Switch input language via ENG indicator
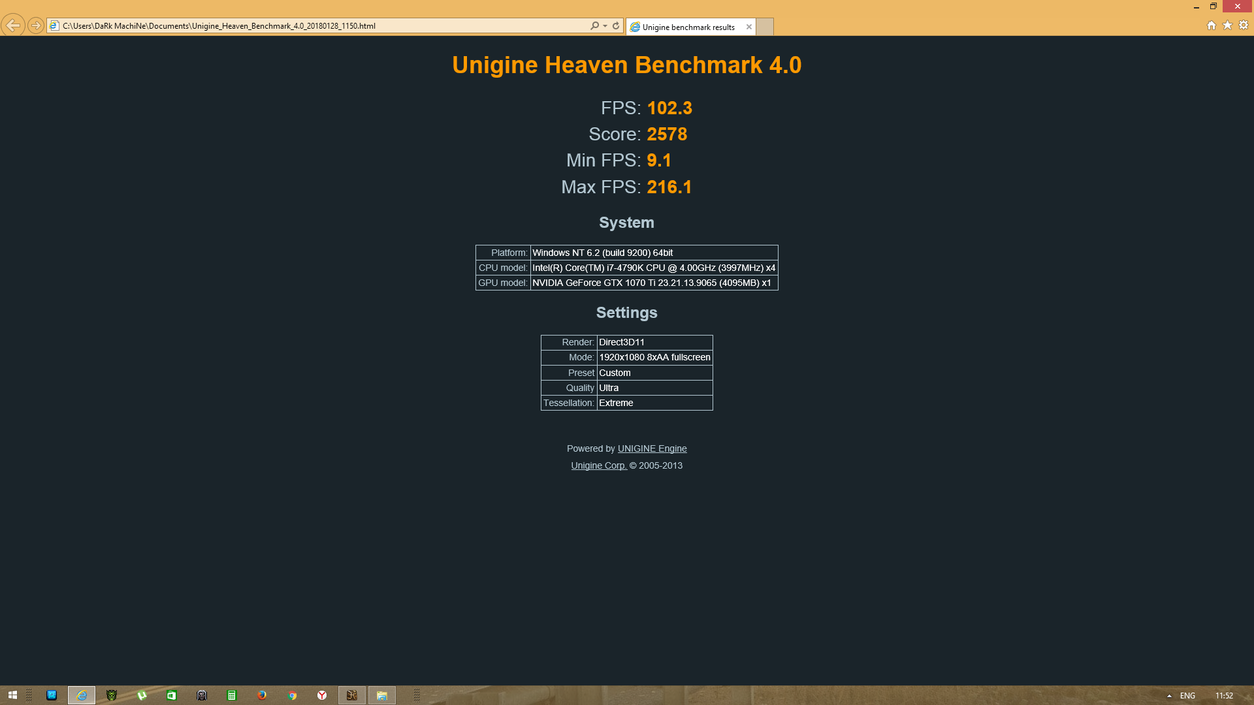Image resolution: width=1254 pixels, height=705 pixels. (1187, 696)
